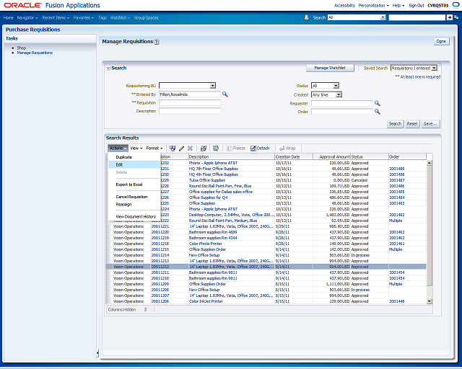The width and height of the screenshot is (462, 369).
Task: Click the Tags link in navigation bar
Action: click(103, 17)
